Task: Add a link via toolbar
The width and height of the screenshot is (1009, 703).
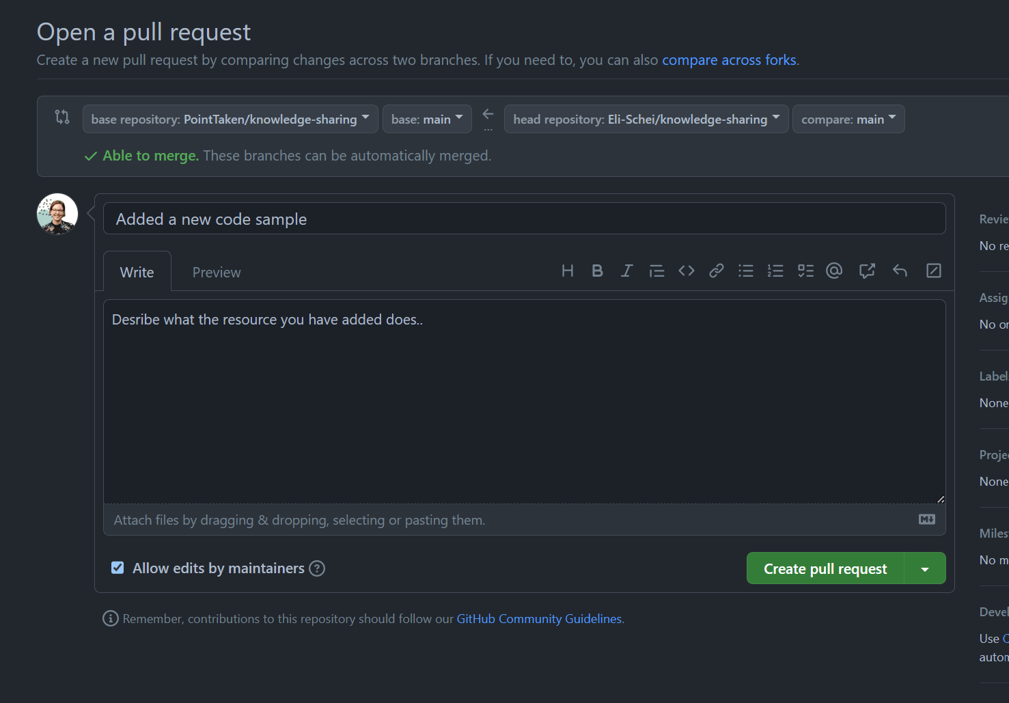Action: [716, 271]
